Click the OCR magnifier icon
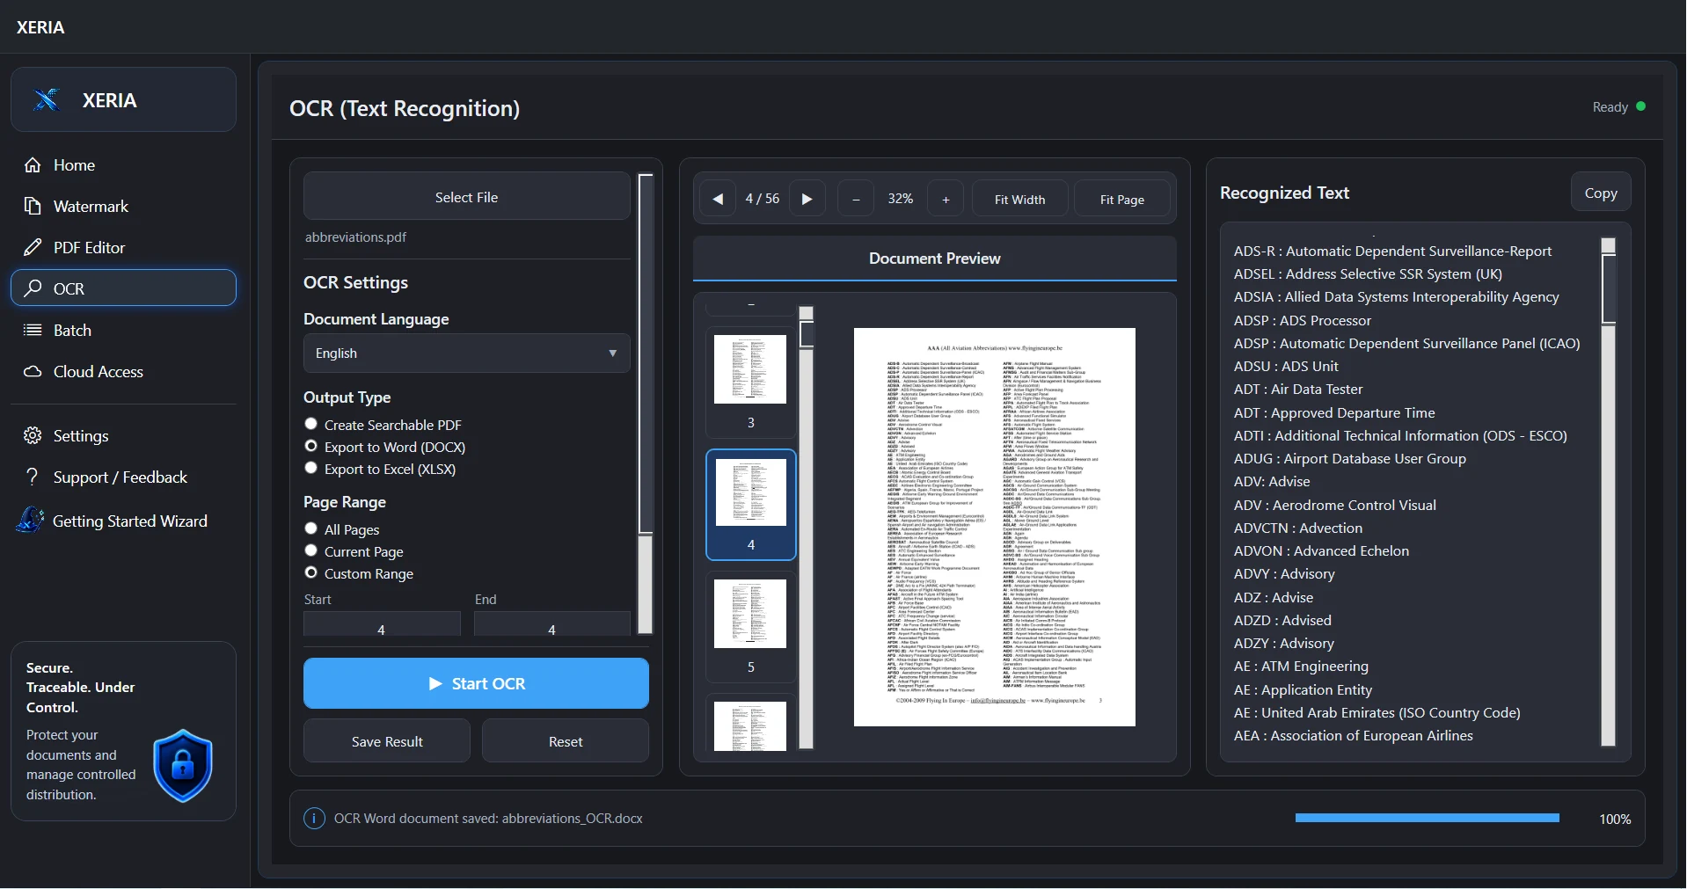The width and height of the screenshot is (1687, 889). 33,288
